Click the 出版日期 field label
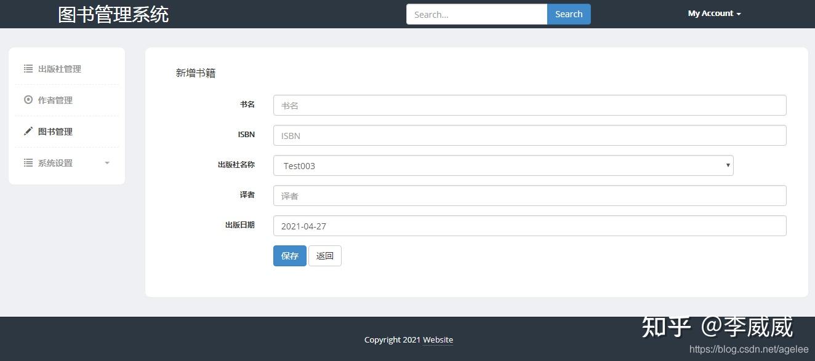Screen dimensions: 815x361 240,225
